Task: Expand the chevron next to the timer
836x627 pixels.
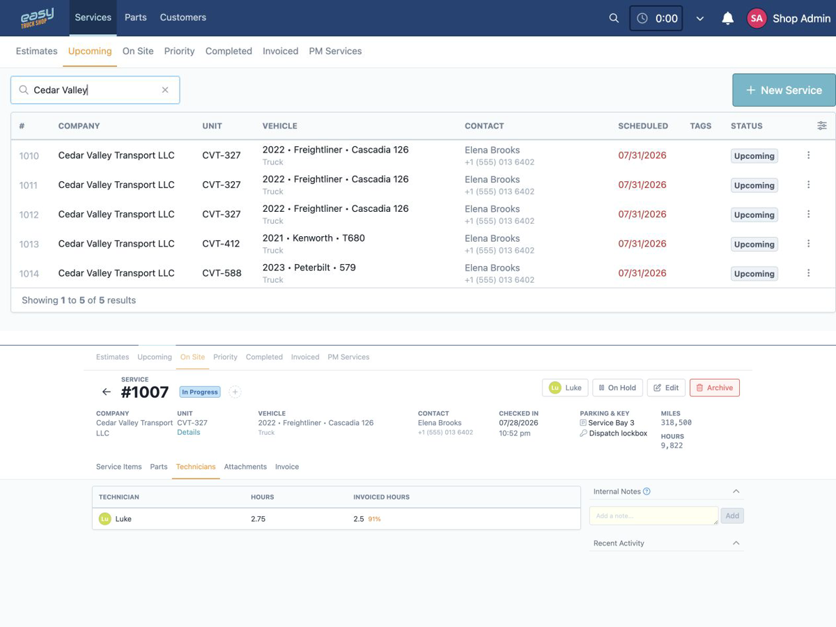Action: [700, 19]
